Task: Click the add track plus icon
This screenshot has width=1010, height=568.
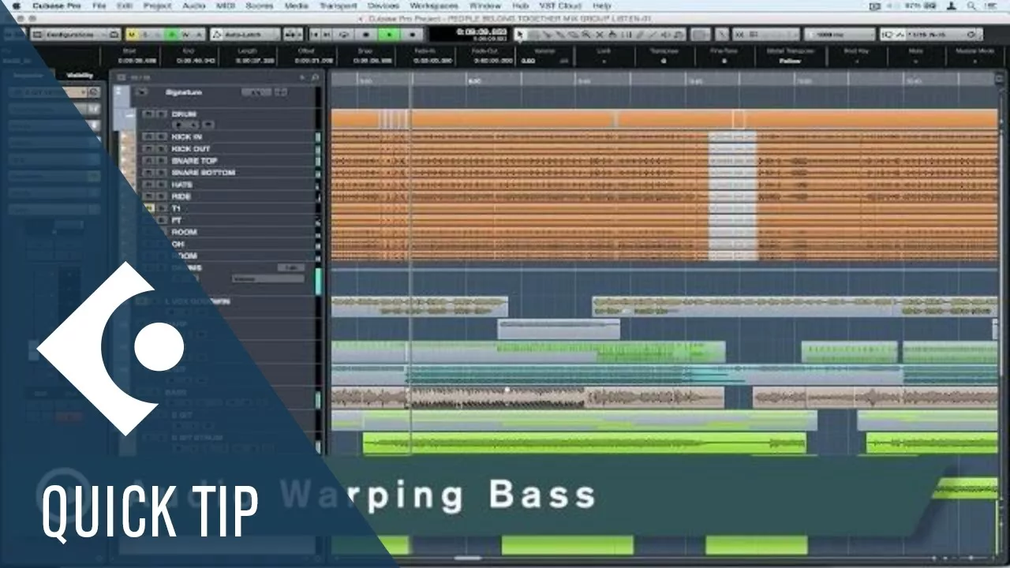Action: coord(302,77)
